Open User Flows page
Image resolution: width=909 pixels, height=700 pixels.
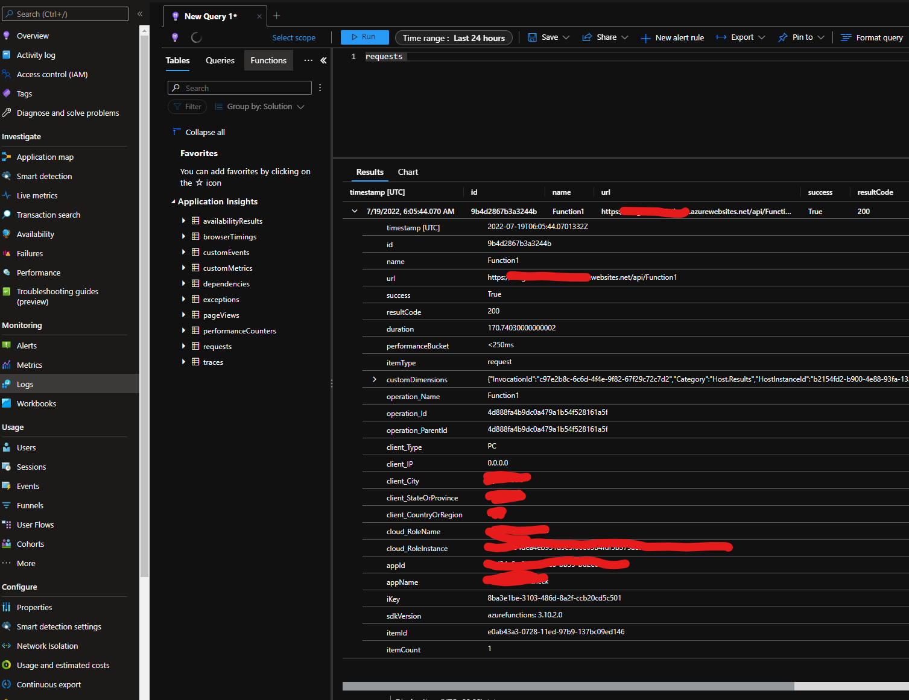(35, 525)
